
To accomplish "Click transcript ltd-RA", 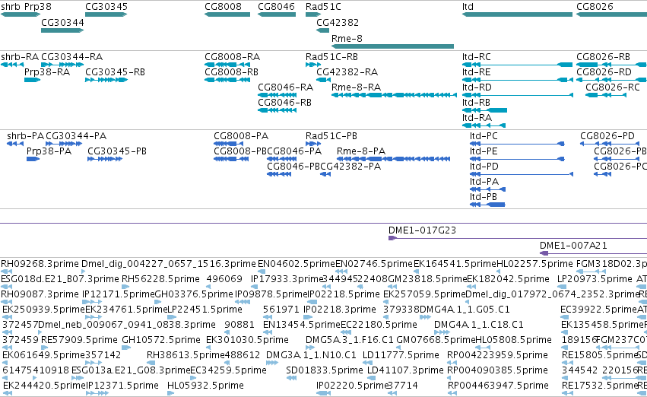I will (484, 125).
